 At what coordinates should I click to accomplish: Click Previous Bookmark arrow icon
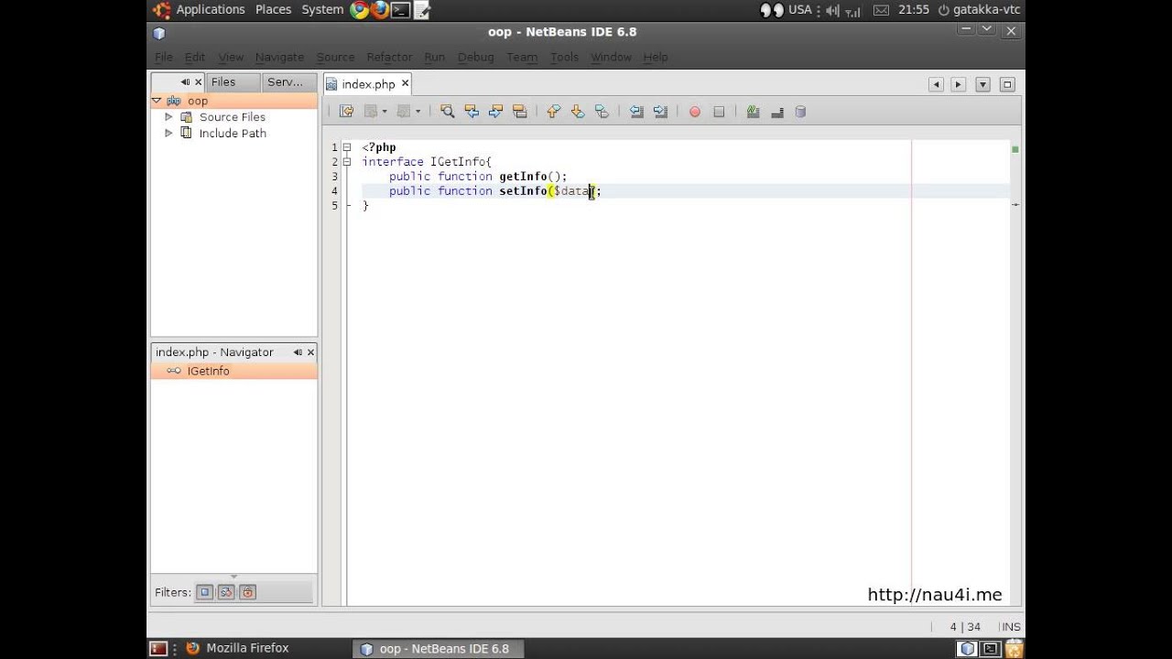tap(553, 112)
